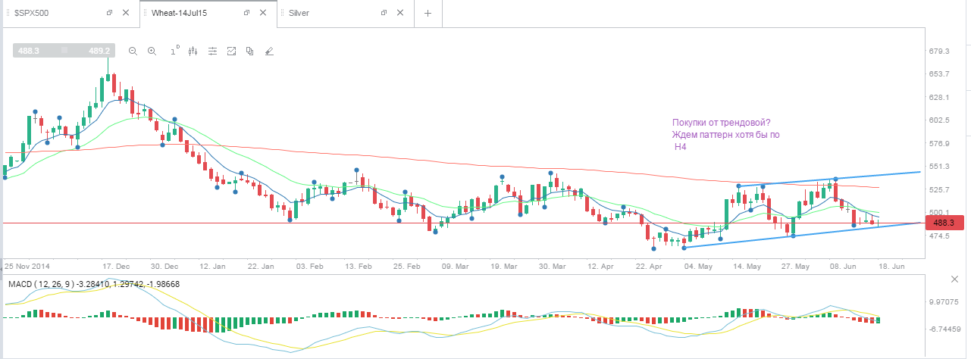Image resolution: width=971 pixels, height=359 pixels.
Task: Switch to the $SPX500 tab
Action: [x=31, y=13]
